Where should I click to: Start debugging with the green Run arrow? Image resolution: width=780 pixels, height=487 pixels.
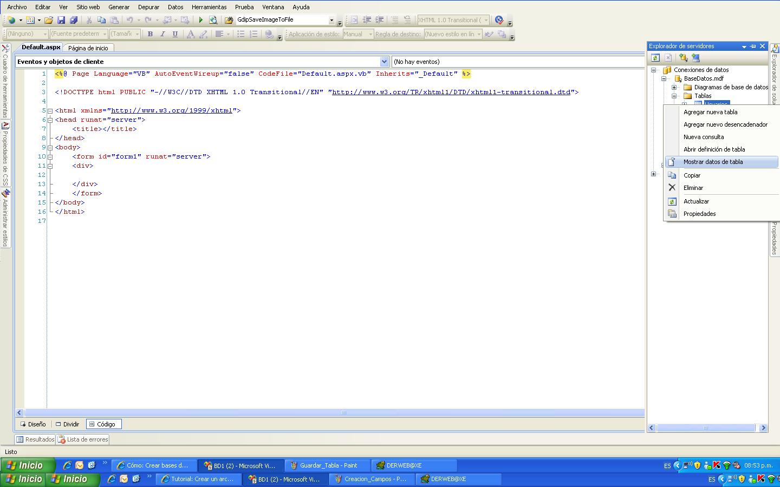[x=200, y=19]
